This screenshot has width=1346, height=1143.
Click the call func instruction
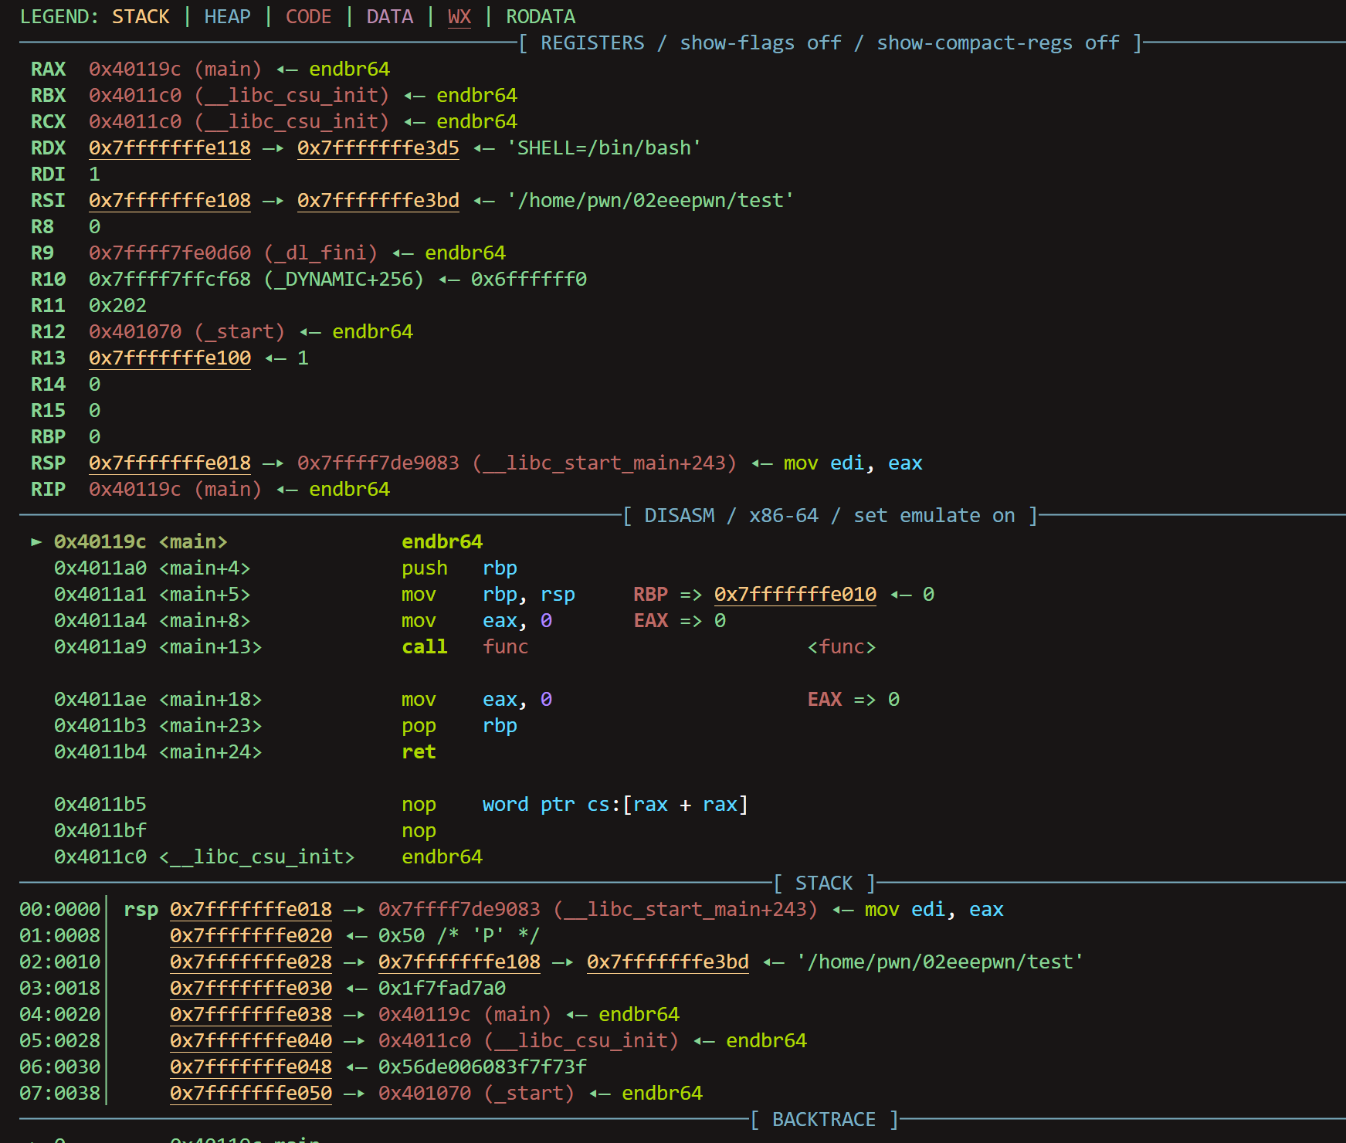(x=465, y=646)
